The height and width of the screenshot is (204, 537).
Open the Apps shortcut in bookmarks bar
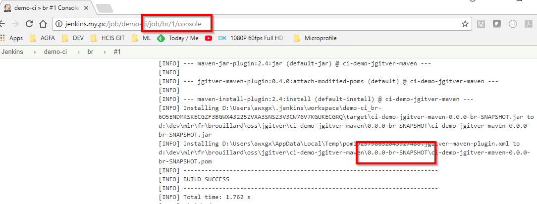pyautogui.click(x=11, y=38)
